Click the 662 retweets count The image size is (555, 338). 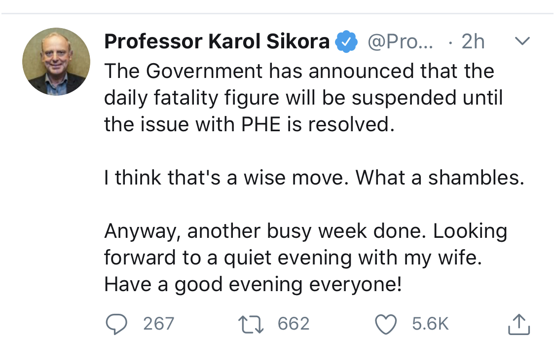click(x=294, y=324)
